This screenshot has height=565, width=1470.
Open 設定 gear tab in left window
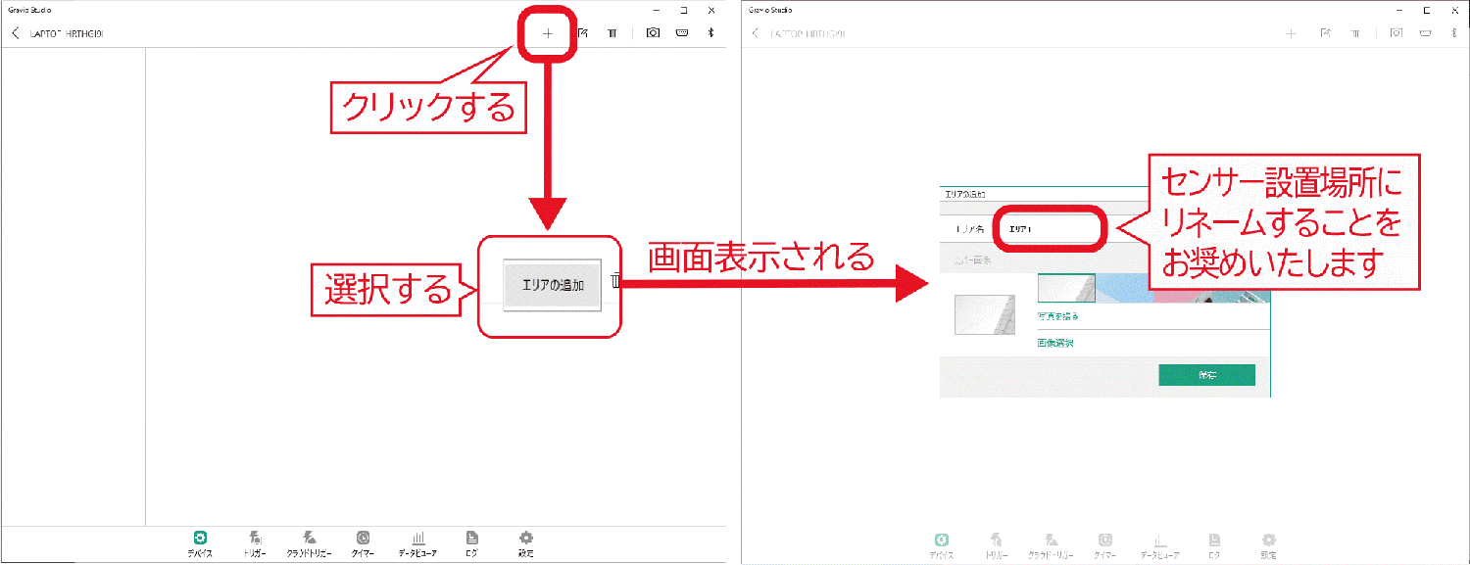click(526, 543)
